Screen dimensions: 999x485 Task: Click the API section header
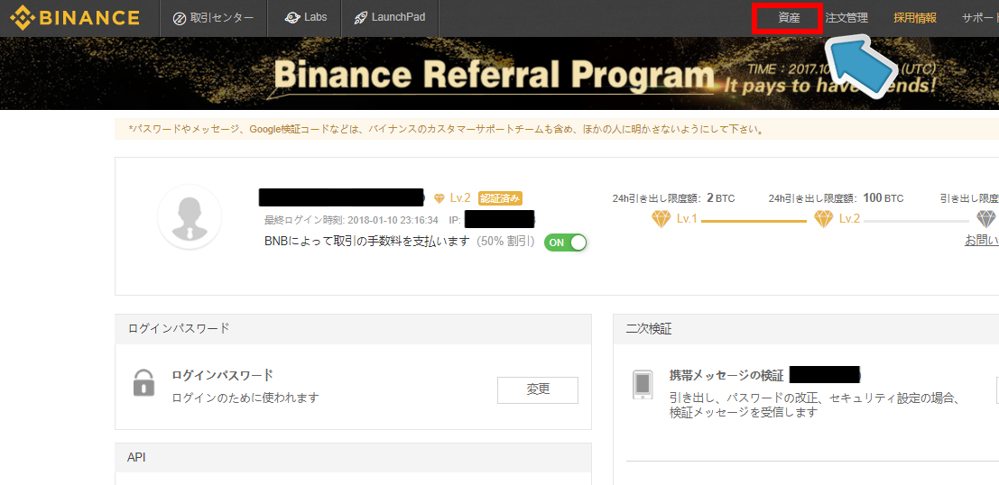point(353,458)
